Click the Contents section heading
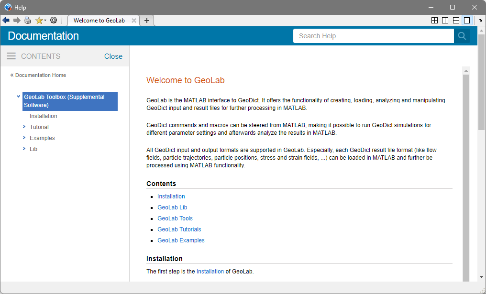The image size is (486, 294). tap(161, 184)
